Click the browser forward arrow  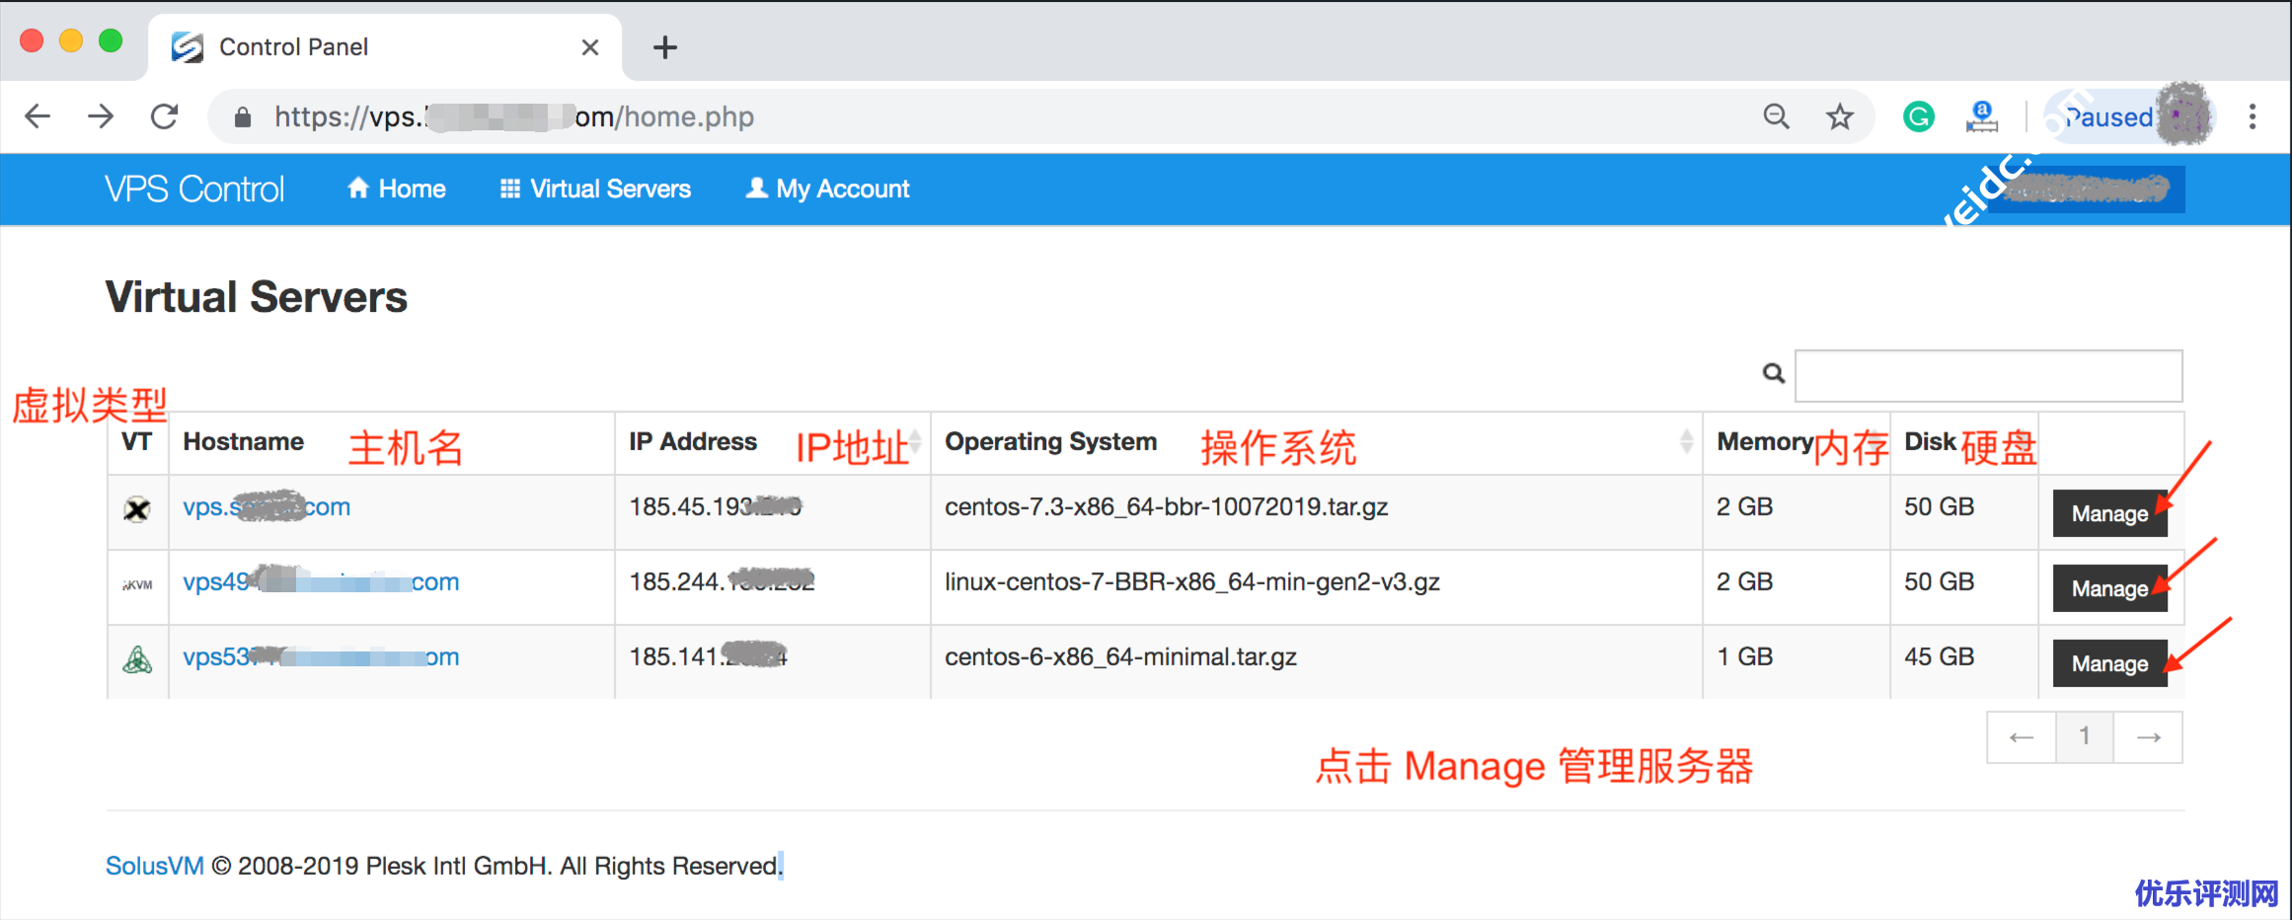click(x=101, y=116)
